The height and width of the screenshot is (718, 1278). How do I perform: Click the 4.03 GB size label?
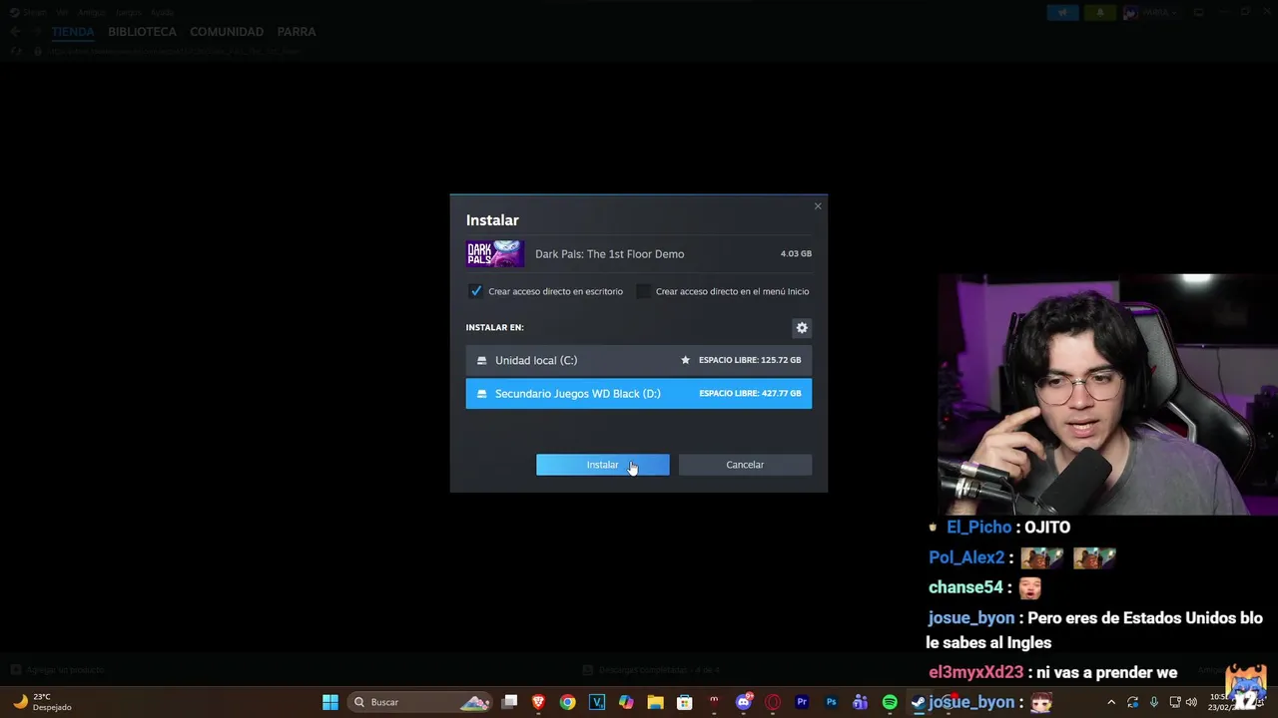point(796,254)
